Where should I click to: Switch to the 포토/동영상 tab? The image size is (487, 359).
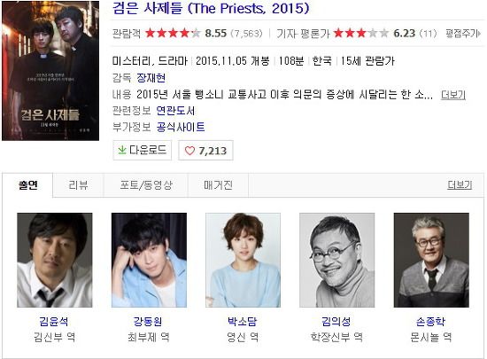(146, 185)
